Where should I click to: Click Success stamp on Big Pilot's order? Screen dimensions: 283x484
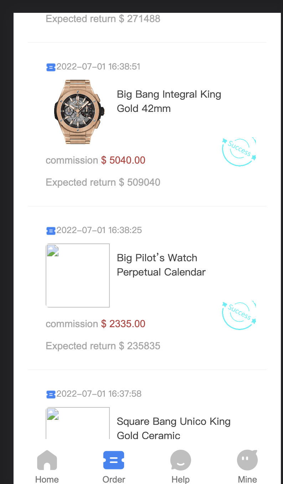pyautogui.click(x=239, y=315)
